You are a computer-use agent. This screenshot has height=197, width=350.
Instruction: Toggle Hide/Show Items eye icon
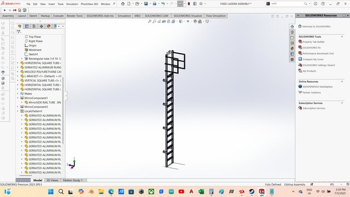(x=188, y=21)
